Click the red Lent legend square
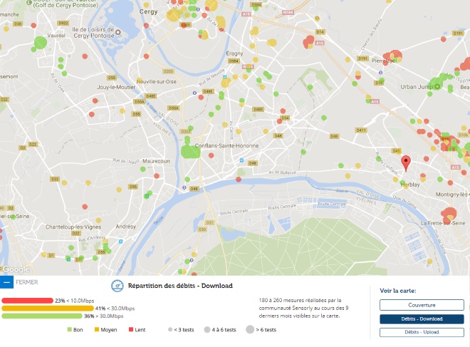 [131, 330]
